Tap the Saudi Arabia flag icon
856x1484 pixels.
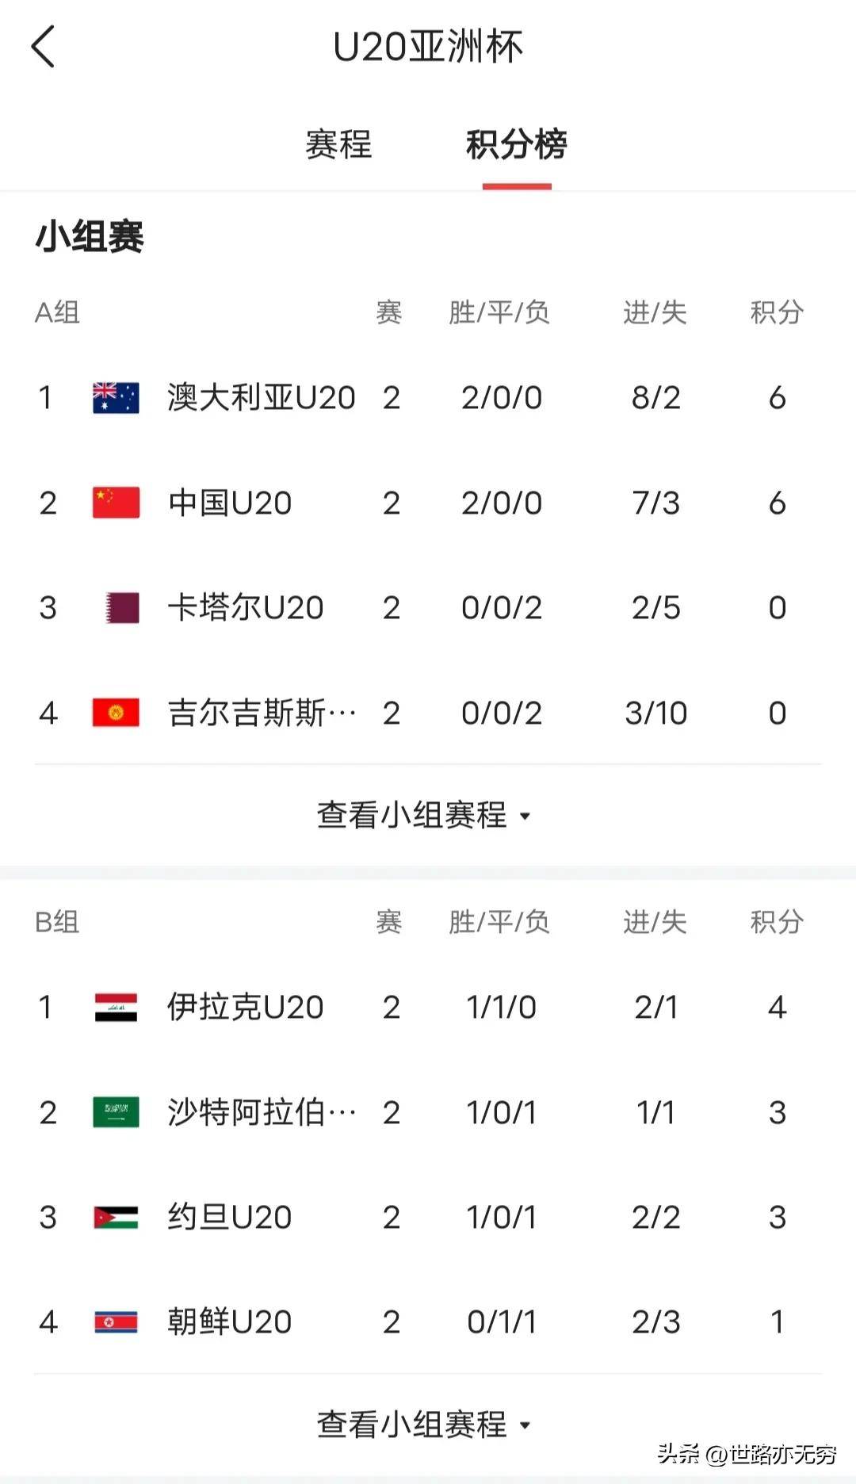(x=116, y=1112)
